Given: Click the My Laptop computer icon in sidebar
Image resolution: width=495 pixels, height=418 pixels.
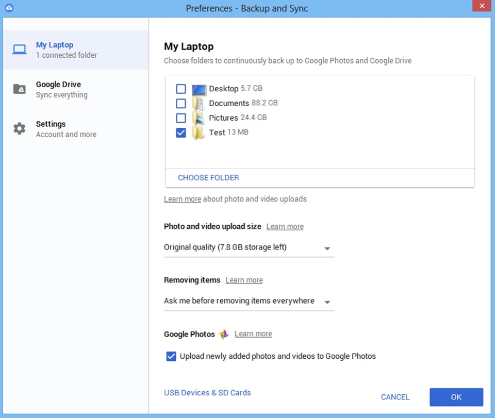Looking at the screenshot, I should tap(19, 48).
